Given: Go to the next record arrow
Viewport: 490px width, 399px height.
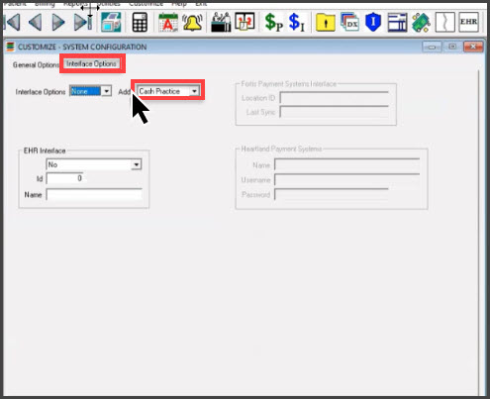Looking at the screenshot, I should [x=58, y=23].
